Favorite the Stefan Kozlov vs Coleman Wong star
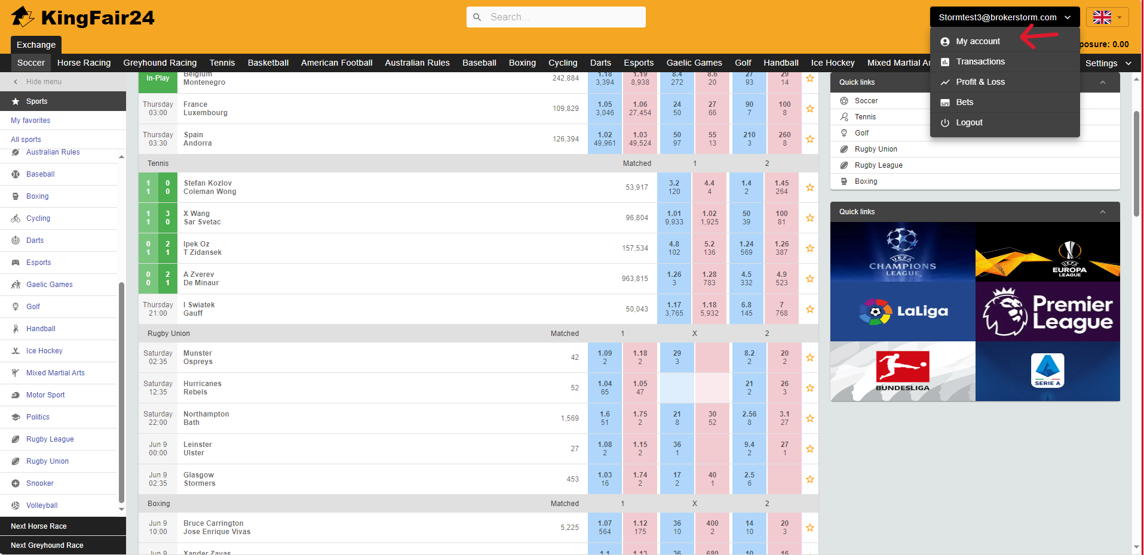1144x555 pixels. (810, 187)
